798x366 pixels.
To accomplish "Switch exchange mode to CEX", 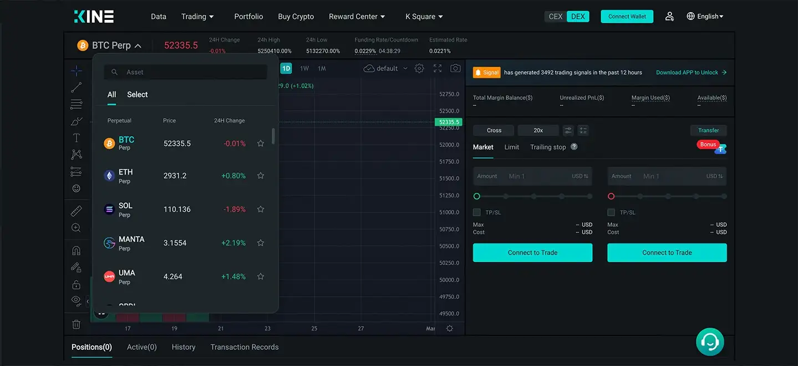I will 556,17.
